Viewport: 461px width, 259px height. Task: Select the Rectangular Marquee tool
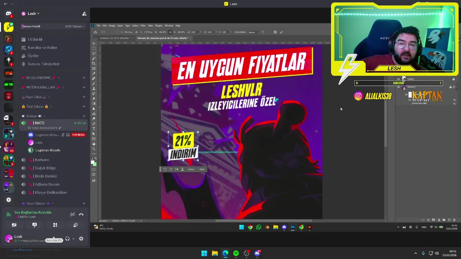(x=94, y=49)
